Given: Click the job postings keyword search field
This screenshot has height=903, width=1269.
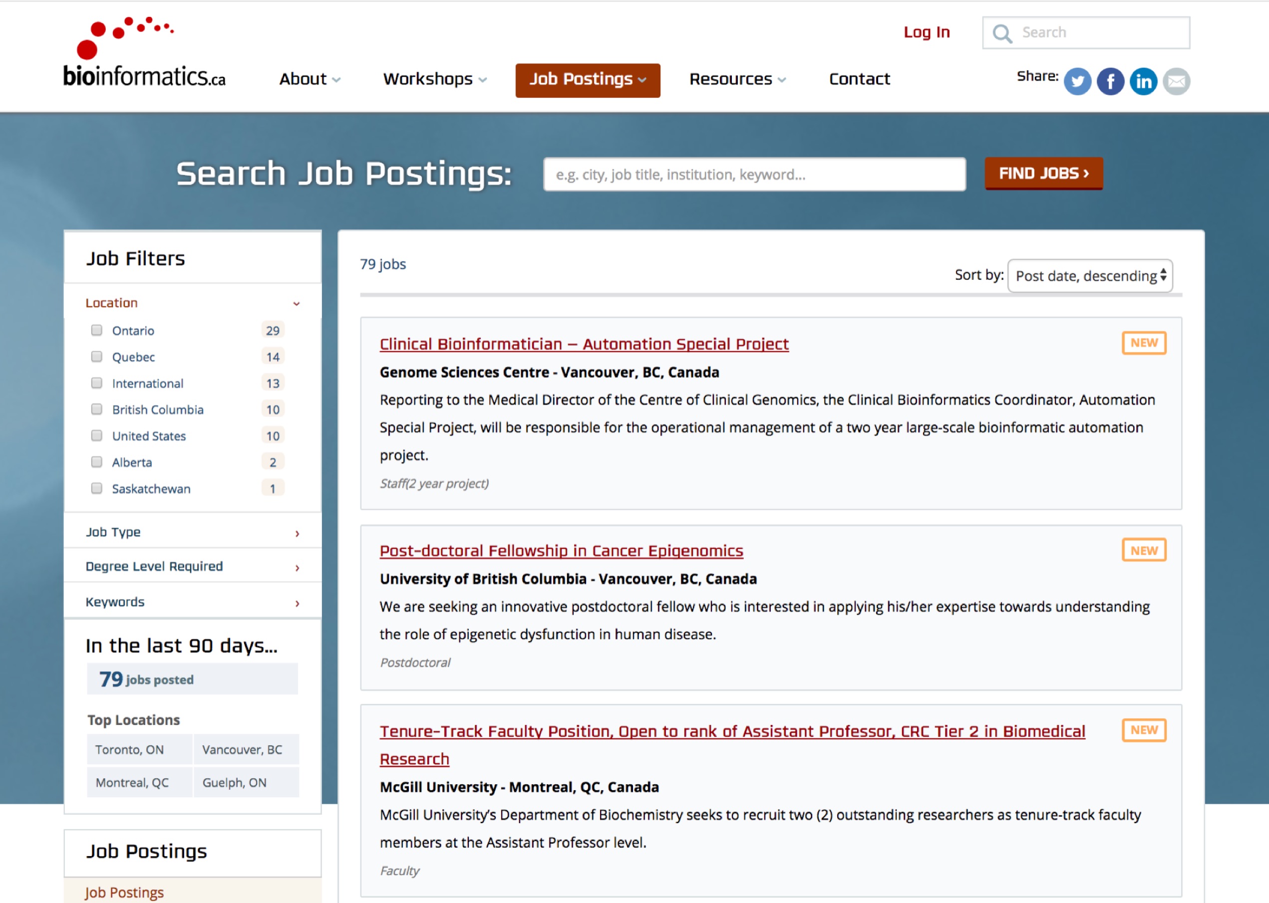Looking at the screenshot, I should [x=754, y=175].
